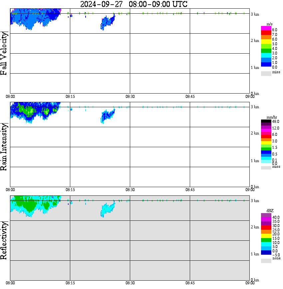Select the Fall Velocity axis label
Image resolution: width=283 pixels, height=289 pixels.
click(4, 53)
